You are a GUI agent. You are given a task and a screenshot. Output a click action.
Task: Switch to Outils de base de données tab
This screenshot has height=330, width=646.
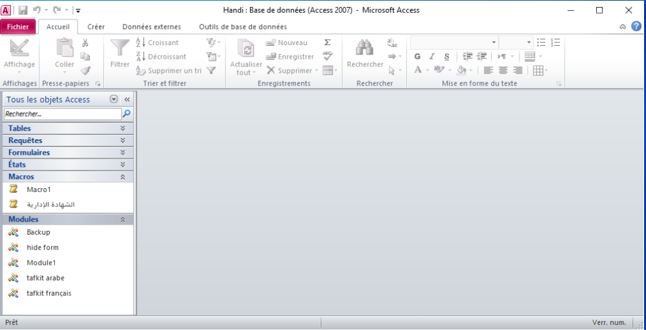[243, 26]
